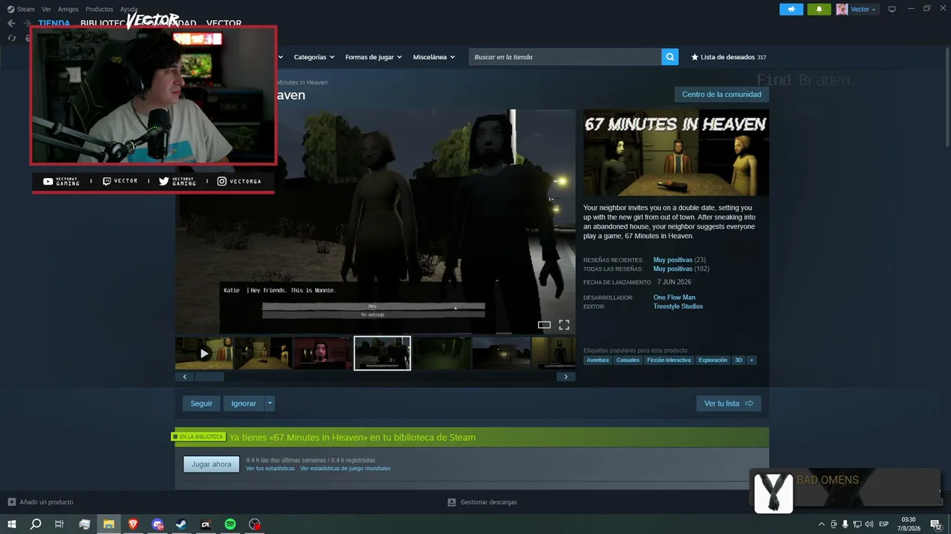
Task: Switch to the TIENDA tab
Action: point(54,23)
